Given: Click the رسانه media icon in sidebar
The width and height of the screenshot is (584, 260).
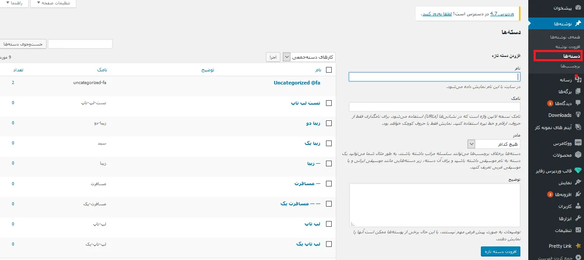Looking at the screenshot, I should 578,80.
